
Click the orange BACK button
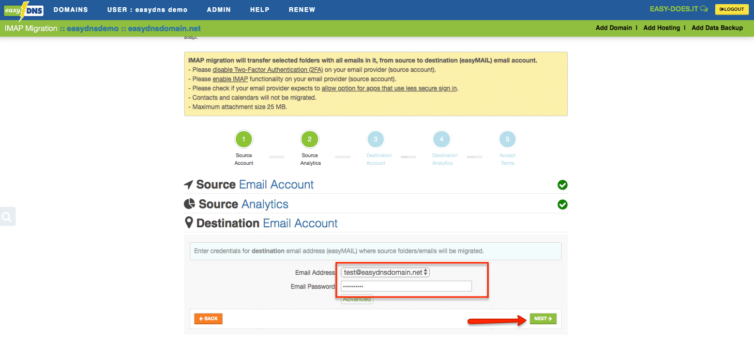pos(208,319)
